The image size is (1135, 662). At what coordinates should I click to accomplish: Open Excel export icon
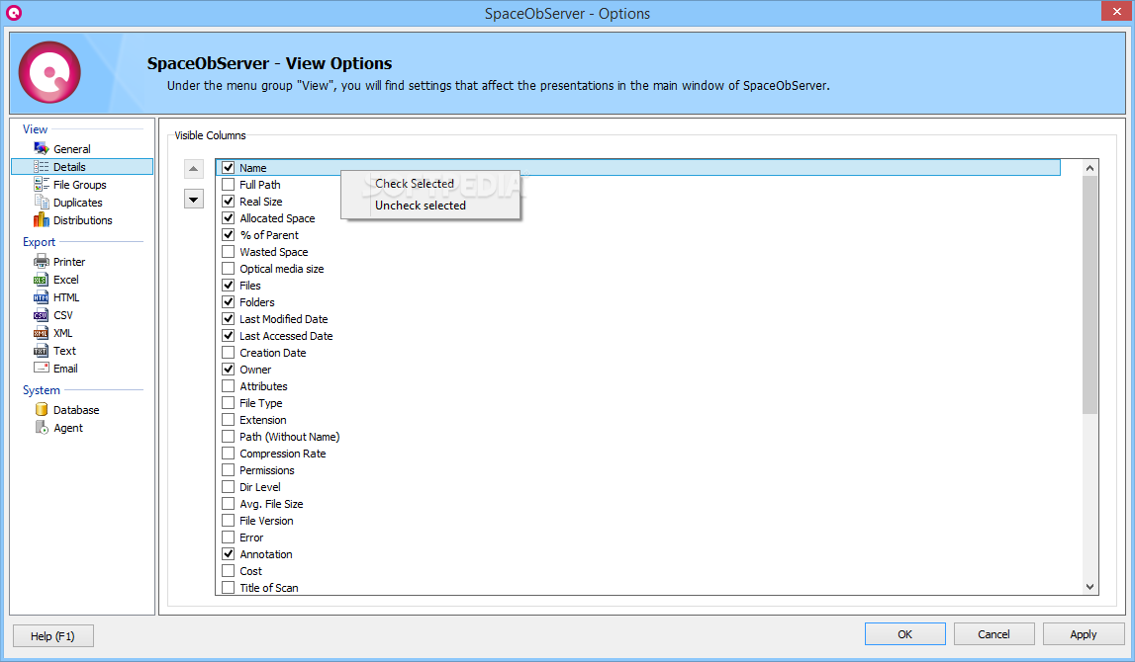click(42, 280)
